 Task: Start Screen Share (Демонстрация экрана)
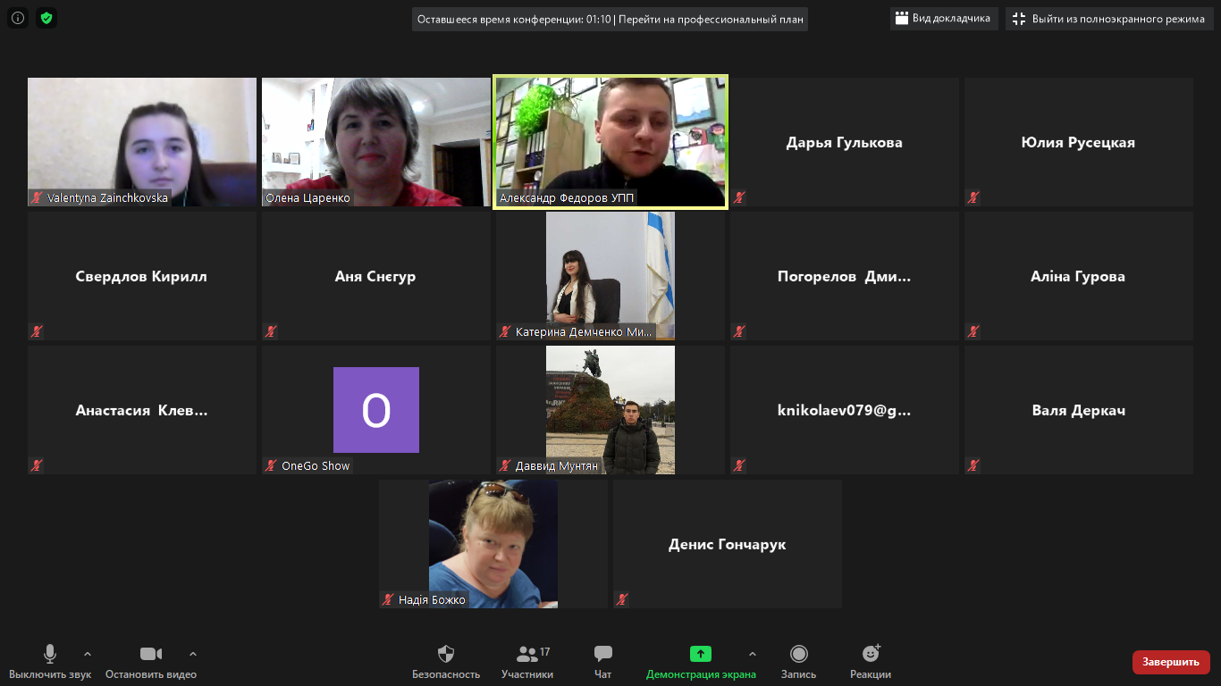701,655
